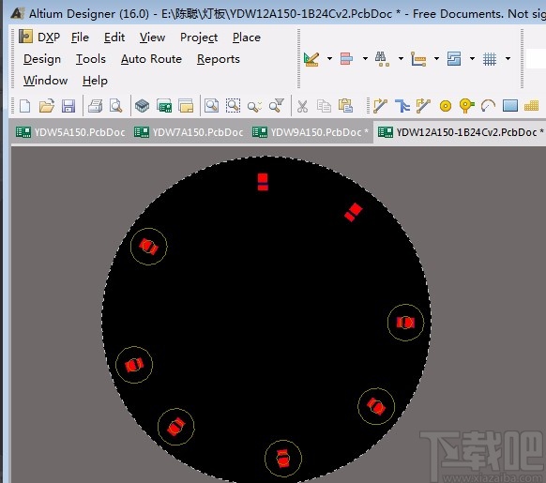Screen dimensions: 546x483
Task: Select the Place Fill rectangle icon
Action: coord(509,106)
